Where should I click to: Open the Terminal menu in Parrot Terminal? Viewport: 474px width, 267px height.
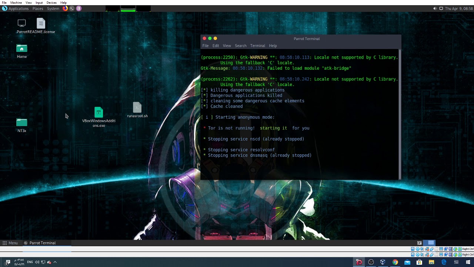click(x=257, y=46)
